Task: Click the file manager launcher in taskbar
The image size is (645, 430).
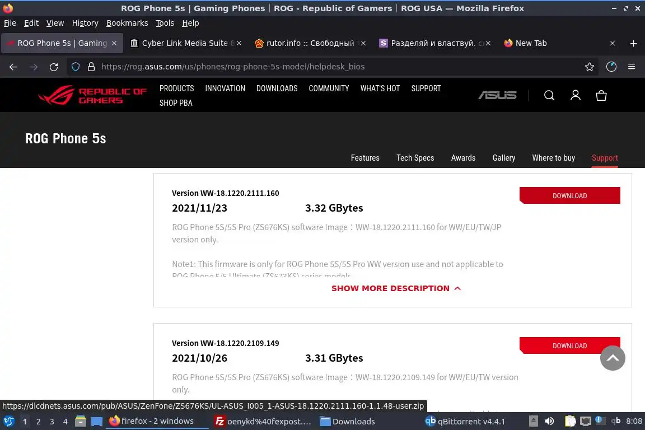Action: (x=81, y=422)
